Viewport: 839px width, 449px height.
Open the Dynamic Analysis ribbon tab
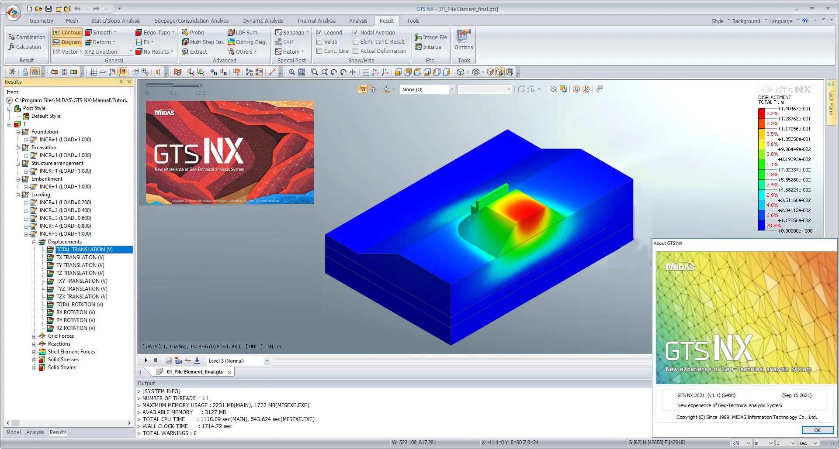263,21
